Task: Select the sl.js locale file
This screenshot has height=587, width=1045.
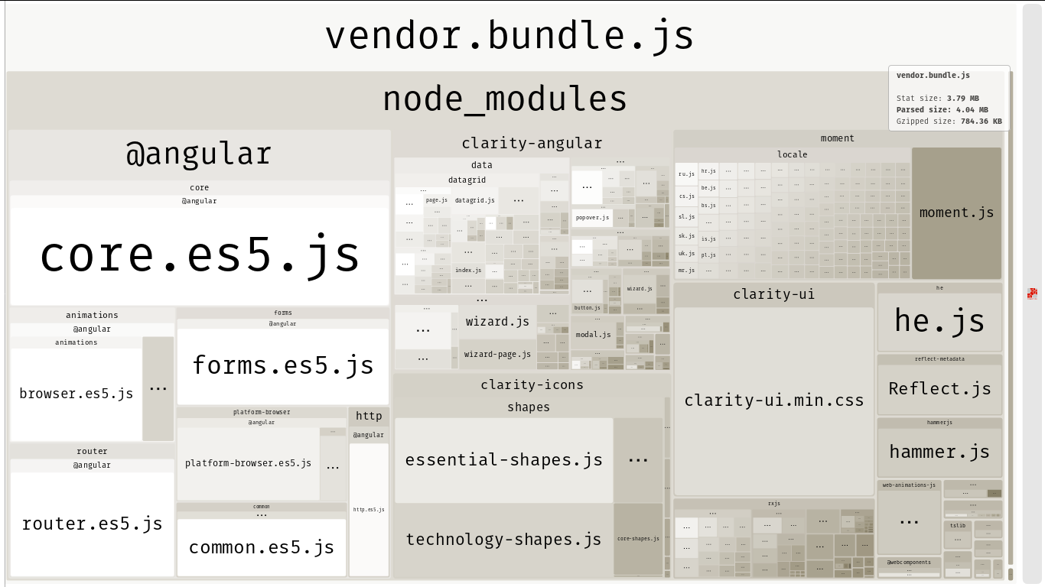Action: (686, 217)
